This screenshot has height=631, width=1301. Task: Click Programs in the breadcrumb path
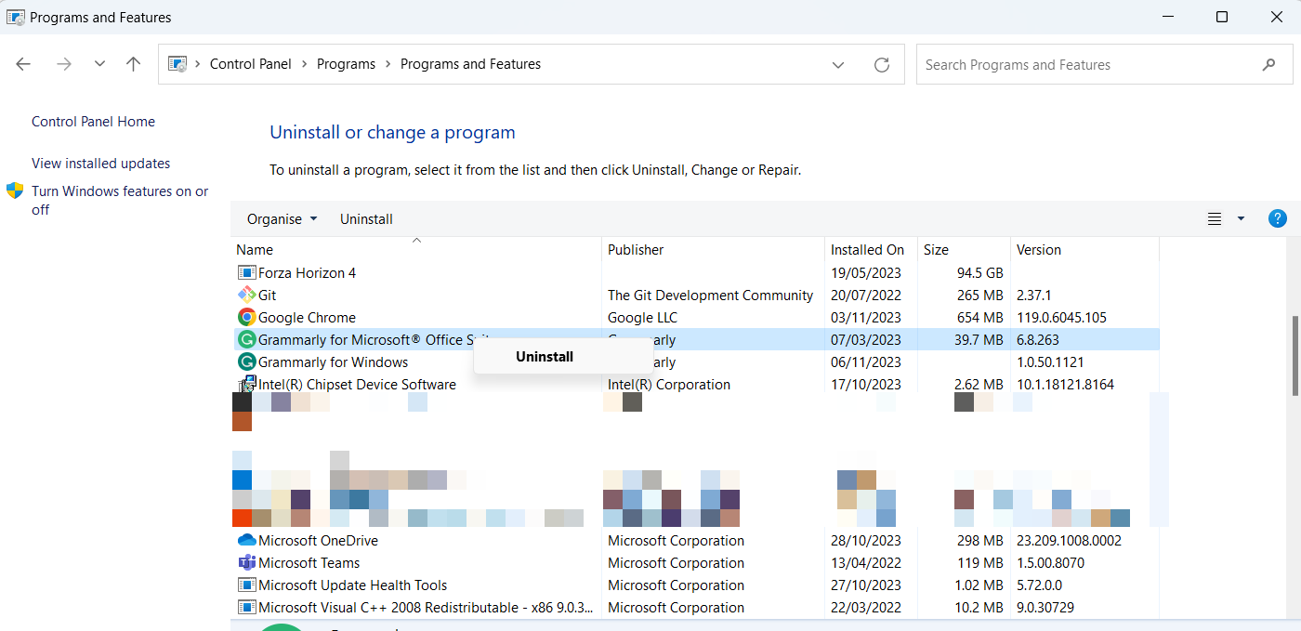(x=346, y=64)
